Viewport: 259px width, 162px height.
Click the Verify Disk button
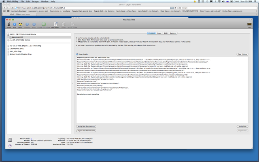(242, 126)
